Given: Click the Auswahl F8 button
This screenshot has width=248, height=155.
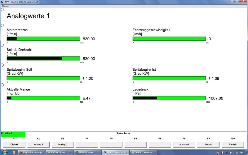Looking at the screenshot, I should [x=184, y=144].
